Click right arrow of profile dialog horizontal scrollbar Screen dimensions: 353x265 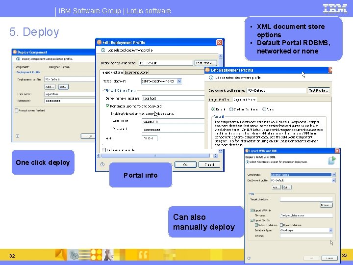coord(216,156)
